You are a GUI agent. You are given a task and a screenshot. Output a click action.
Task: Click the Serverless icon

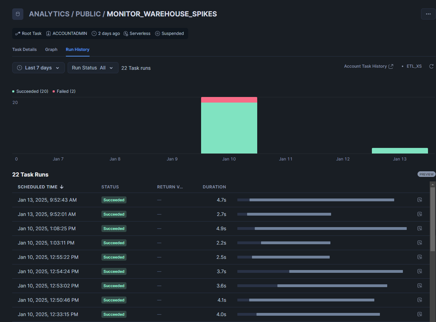[x=126, y=33]
